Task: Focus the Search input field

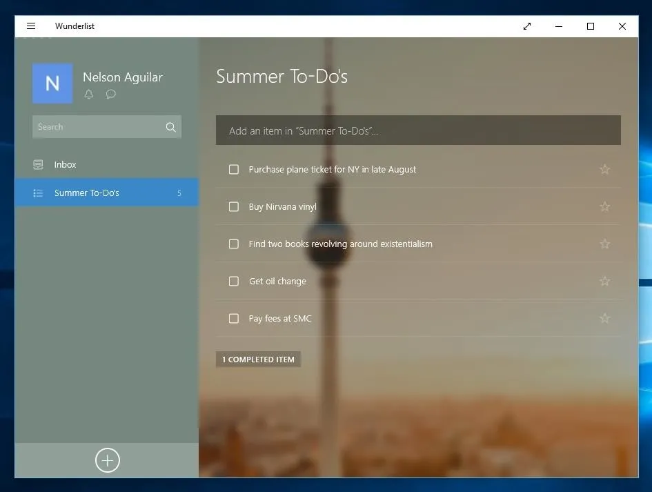Action: pyautogui.click(x=107, y=127)
